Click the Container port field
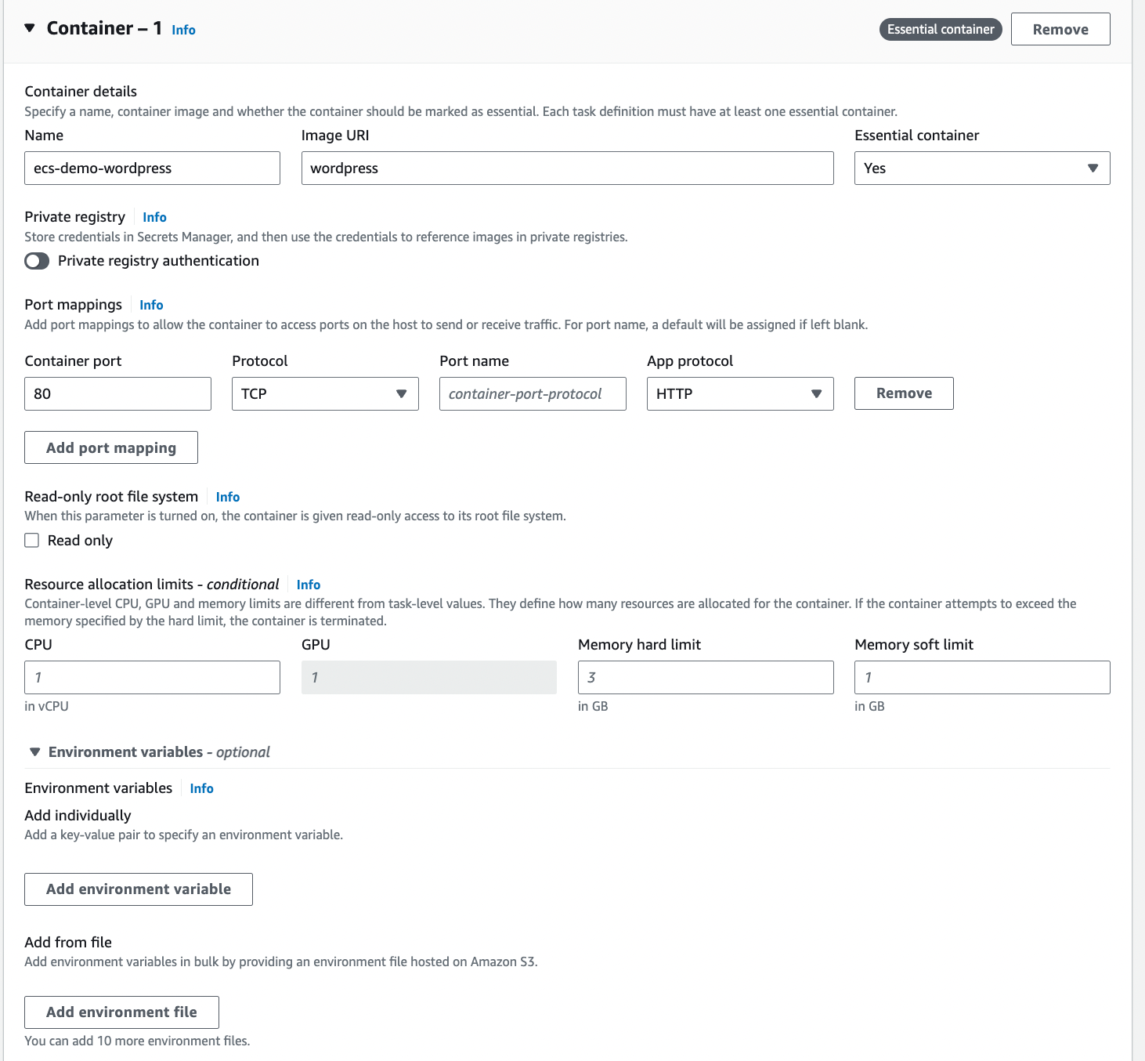 point(117,393)
